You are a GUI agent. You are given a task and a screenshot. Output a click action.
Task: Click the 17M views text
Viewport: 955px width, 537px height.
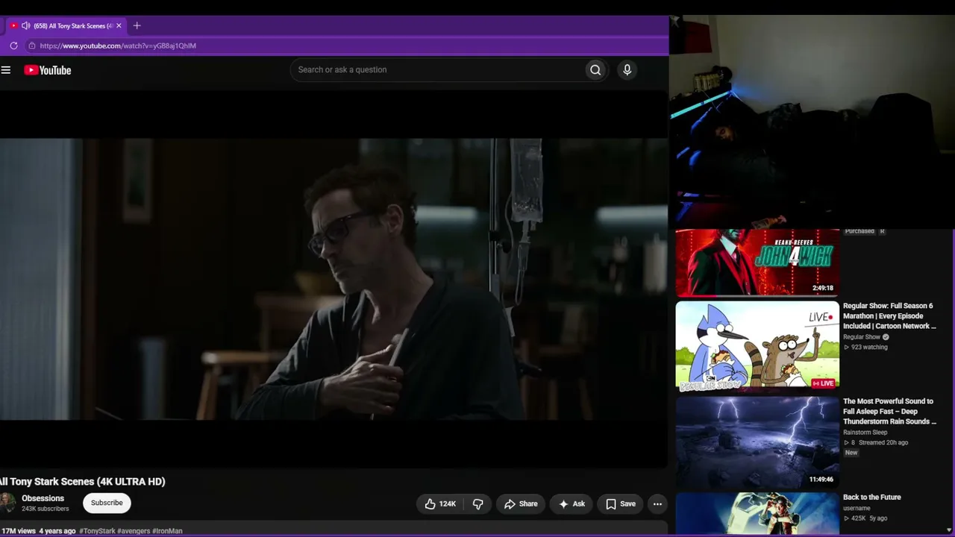[18, 531]
